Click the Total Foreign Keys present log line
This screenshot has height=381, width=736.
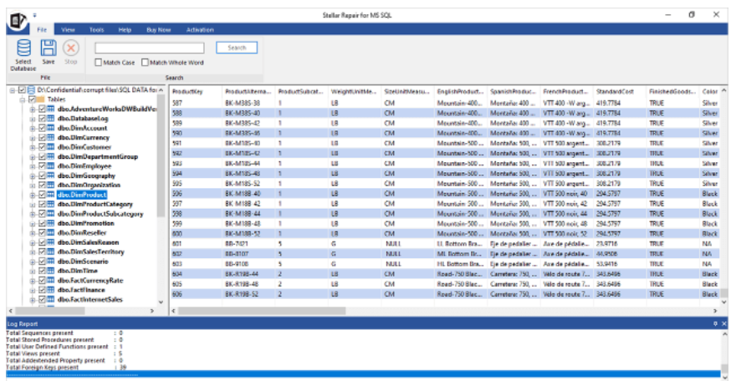click(x=66, y=368)
